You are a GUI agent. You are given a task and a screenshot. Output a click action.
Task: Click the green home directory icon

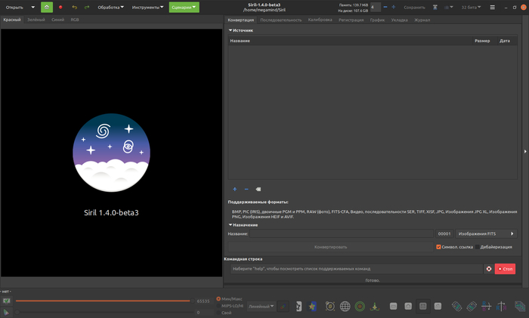[47, 7]
